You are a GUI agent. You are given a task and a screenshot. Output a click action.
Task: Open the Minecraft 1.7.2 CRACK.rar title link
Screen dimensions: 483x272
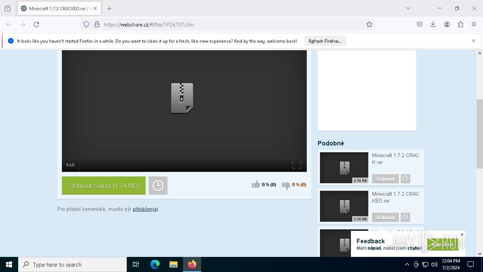tap(396, 159)
